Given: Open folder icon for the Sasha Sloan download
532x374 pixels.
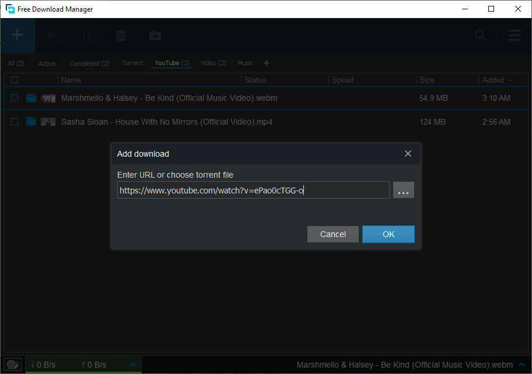Looking at the screenshot, I should [x=32, y=122].
